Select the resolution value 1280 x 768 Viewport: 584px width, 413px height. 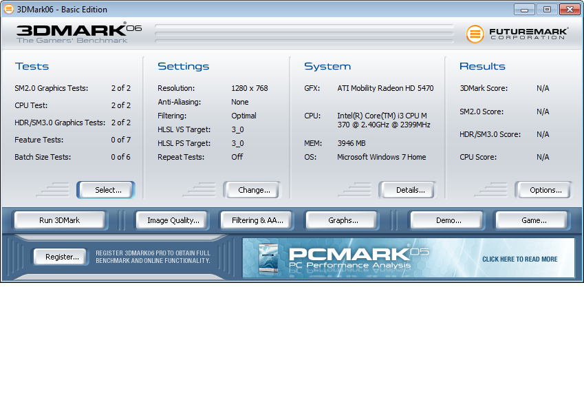click(250, 88)
